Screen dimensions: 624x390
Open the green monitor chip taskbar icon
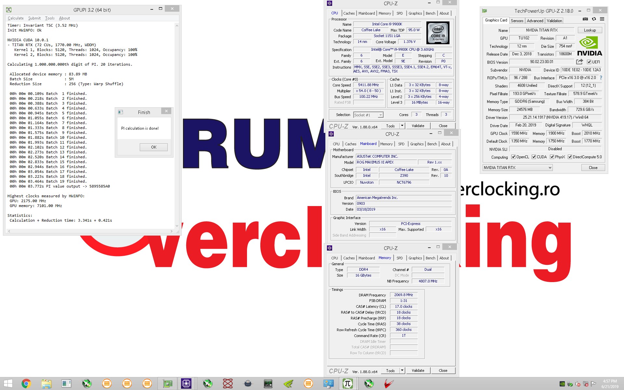click(268, 384)
